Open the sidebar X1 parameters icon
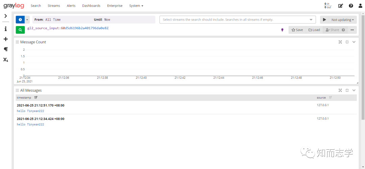The width and height of the screenshot is (365, 169). [x=6, y=59]
